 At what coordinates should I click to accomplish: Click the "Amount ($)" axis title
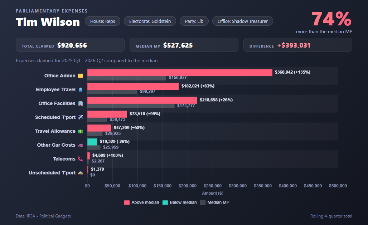pyautogui.click(x=213, y=193)
